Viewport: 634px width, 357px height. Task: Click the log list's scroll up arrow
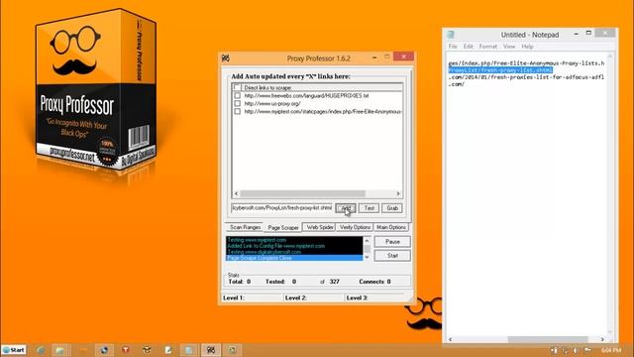[367, 240]
